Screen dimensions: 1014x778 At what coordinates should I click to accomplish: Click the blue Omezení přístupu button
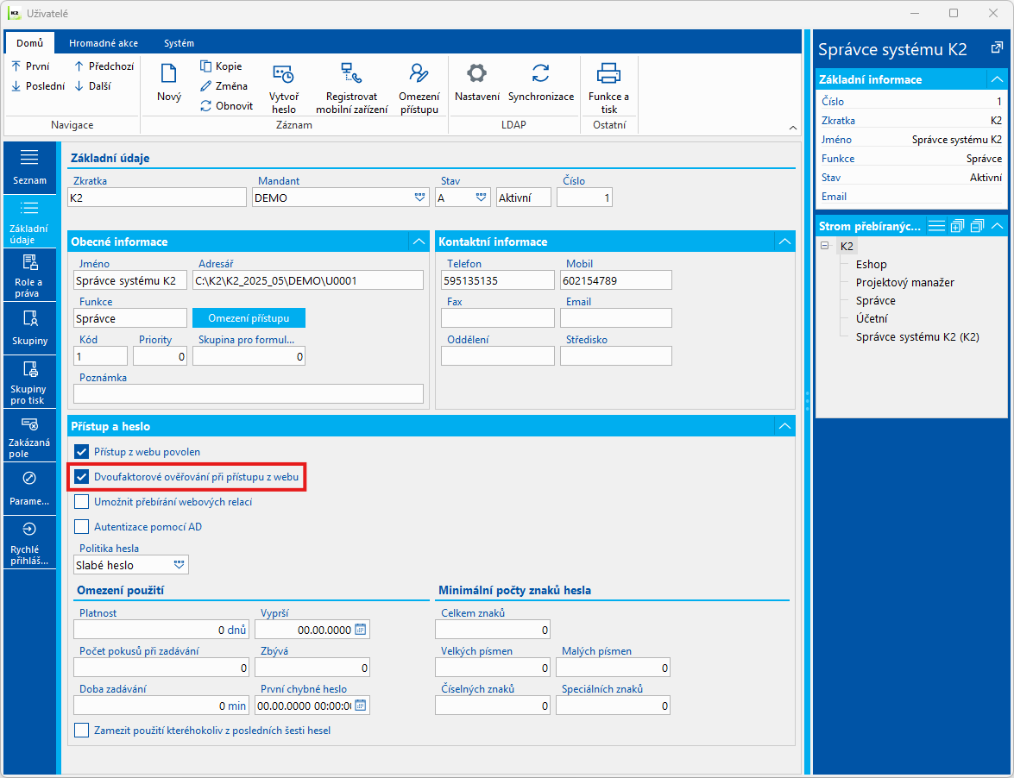[x=248, y=318]
